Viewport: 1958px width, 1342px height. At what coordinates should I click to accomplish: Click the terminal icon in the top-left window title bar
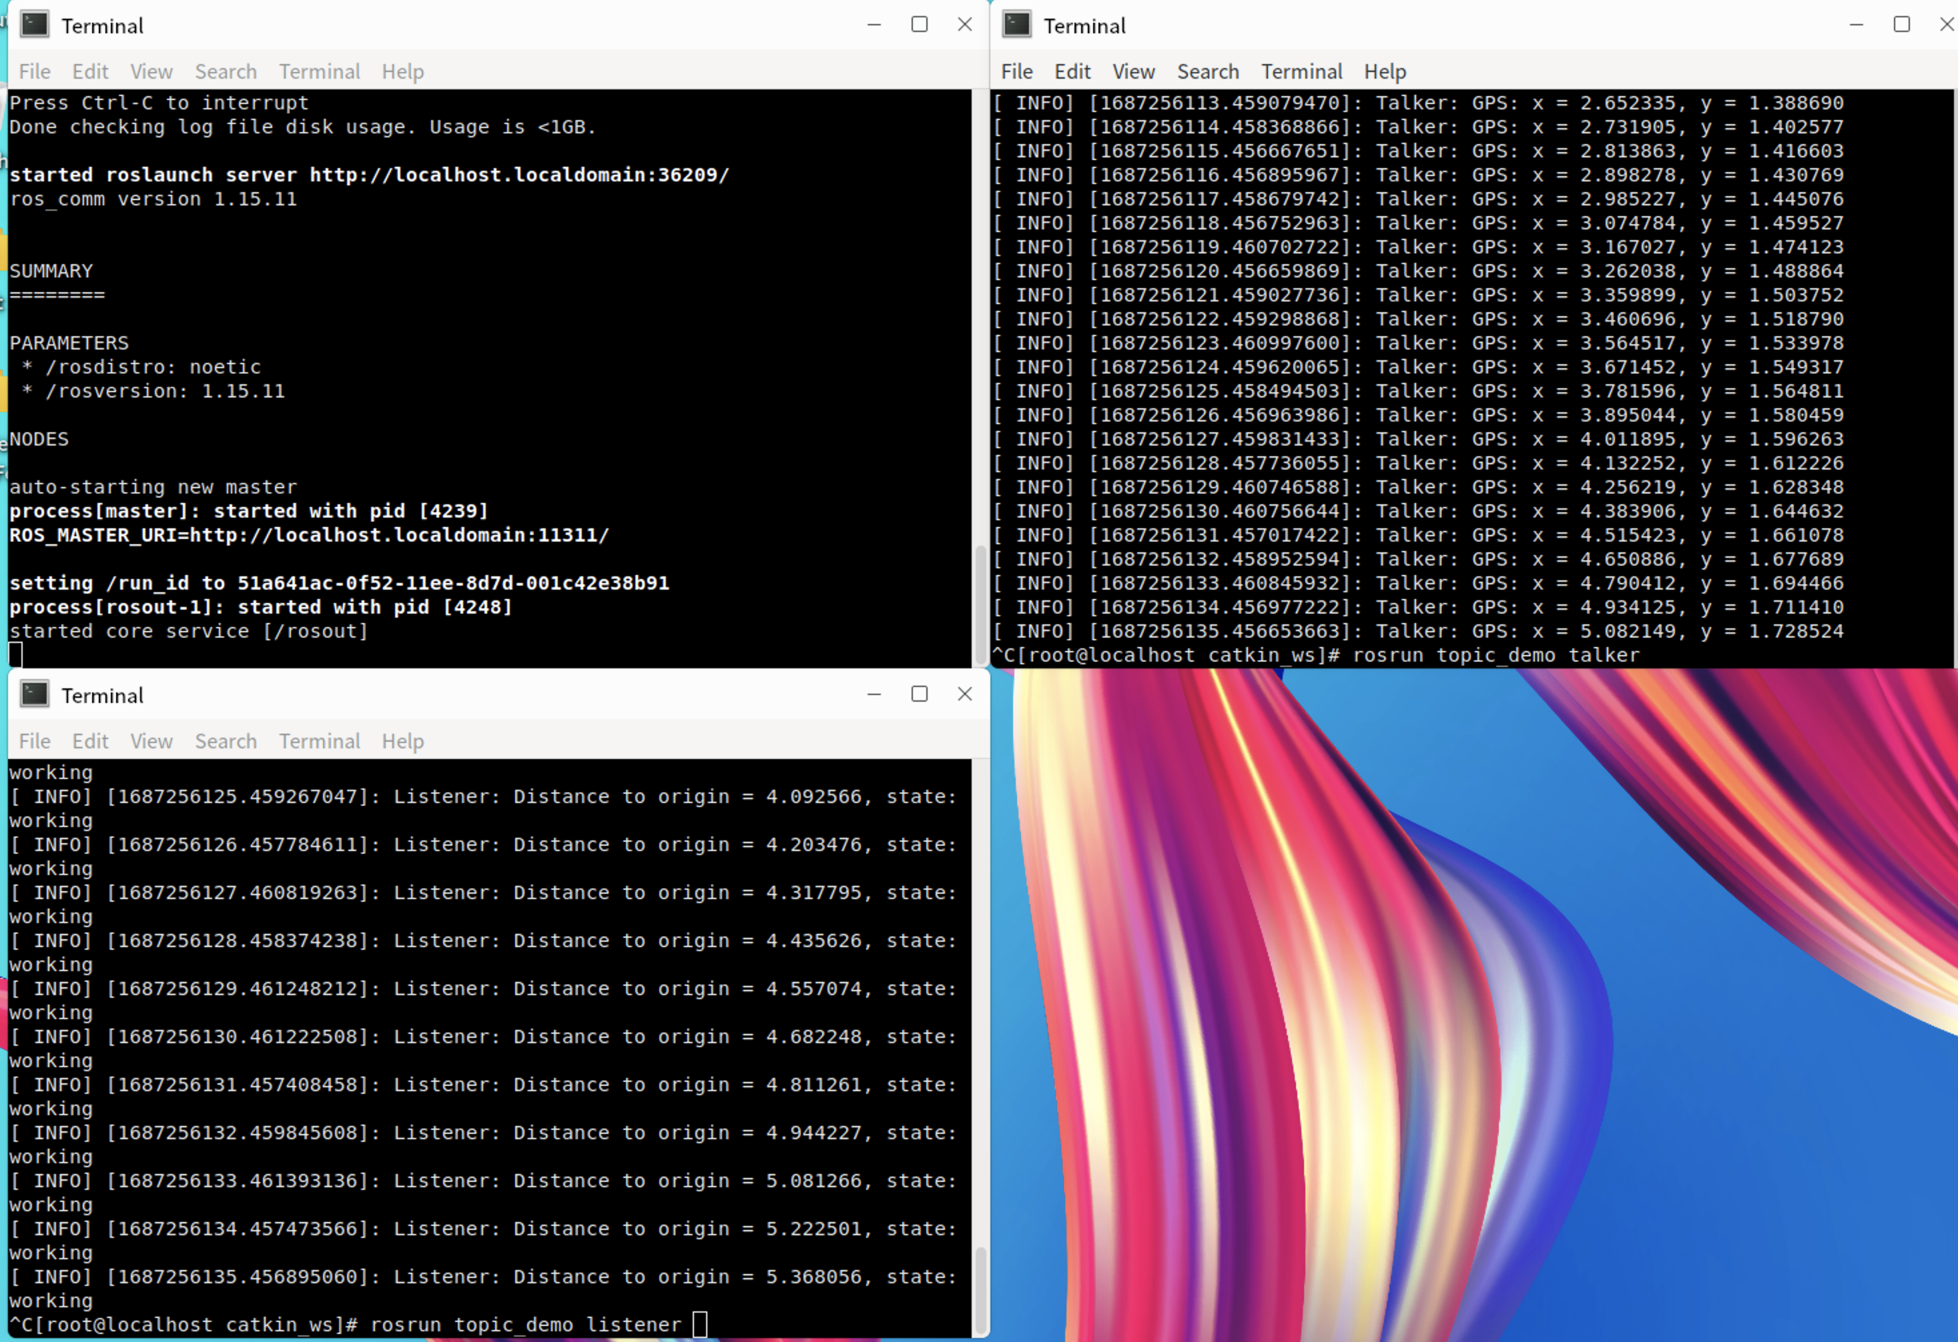pos(35,25)
